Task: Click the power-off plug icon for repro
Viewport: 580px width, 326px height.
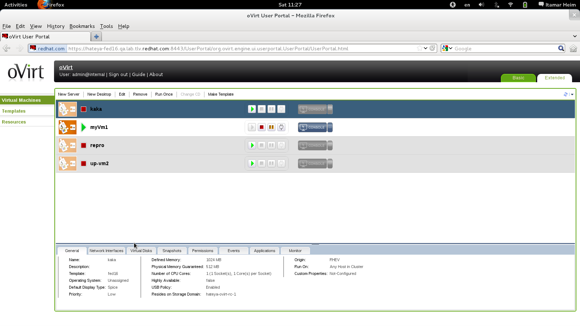Action: (x=281, y=145)
